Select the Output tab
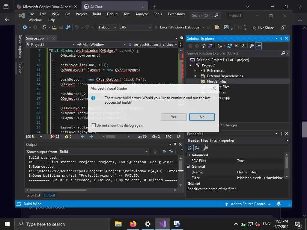This screenshot has height=230, width=307. 49,195
